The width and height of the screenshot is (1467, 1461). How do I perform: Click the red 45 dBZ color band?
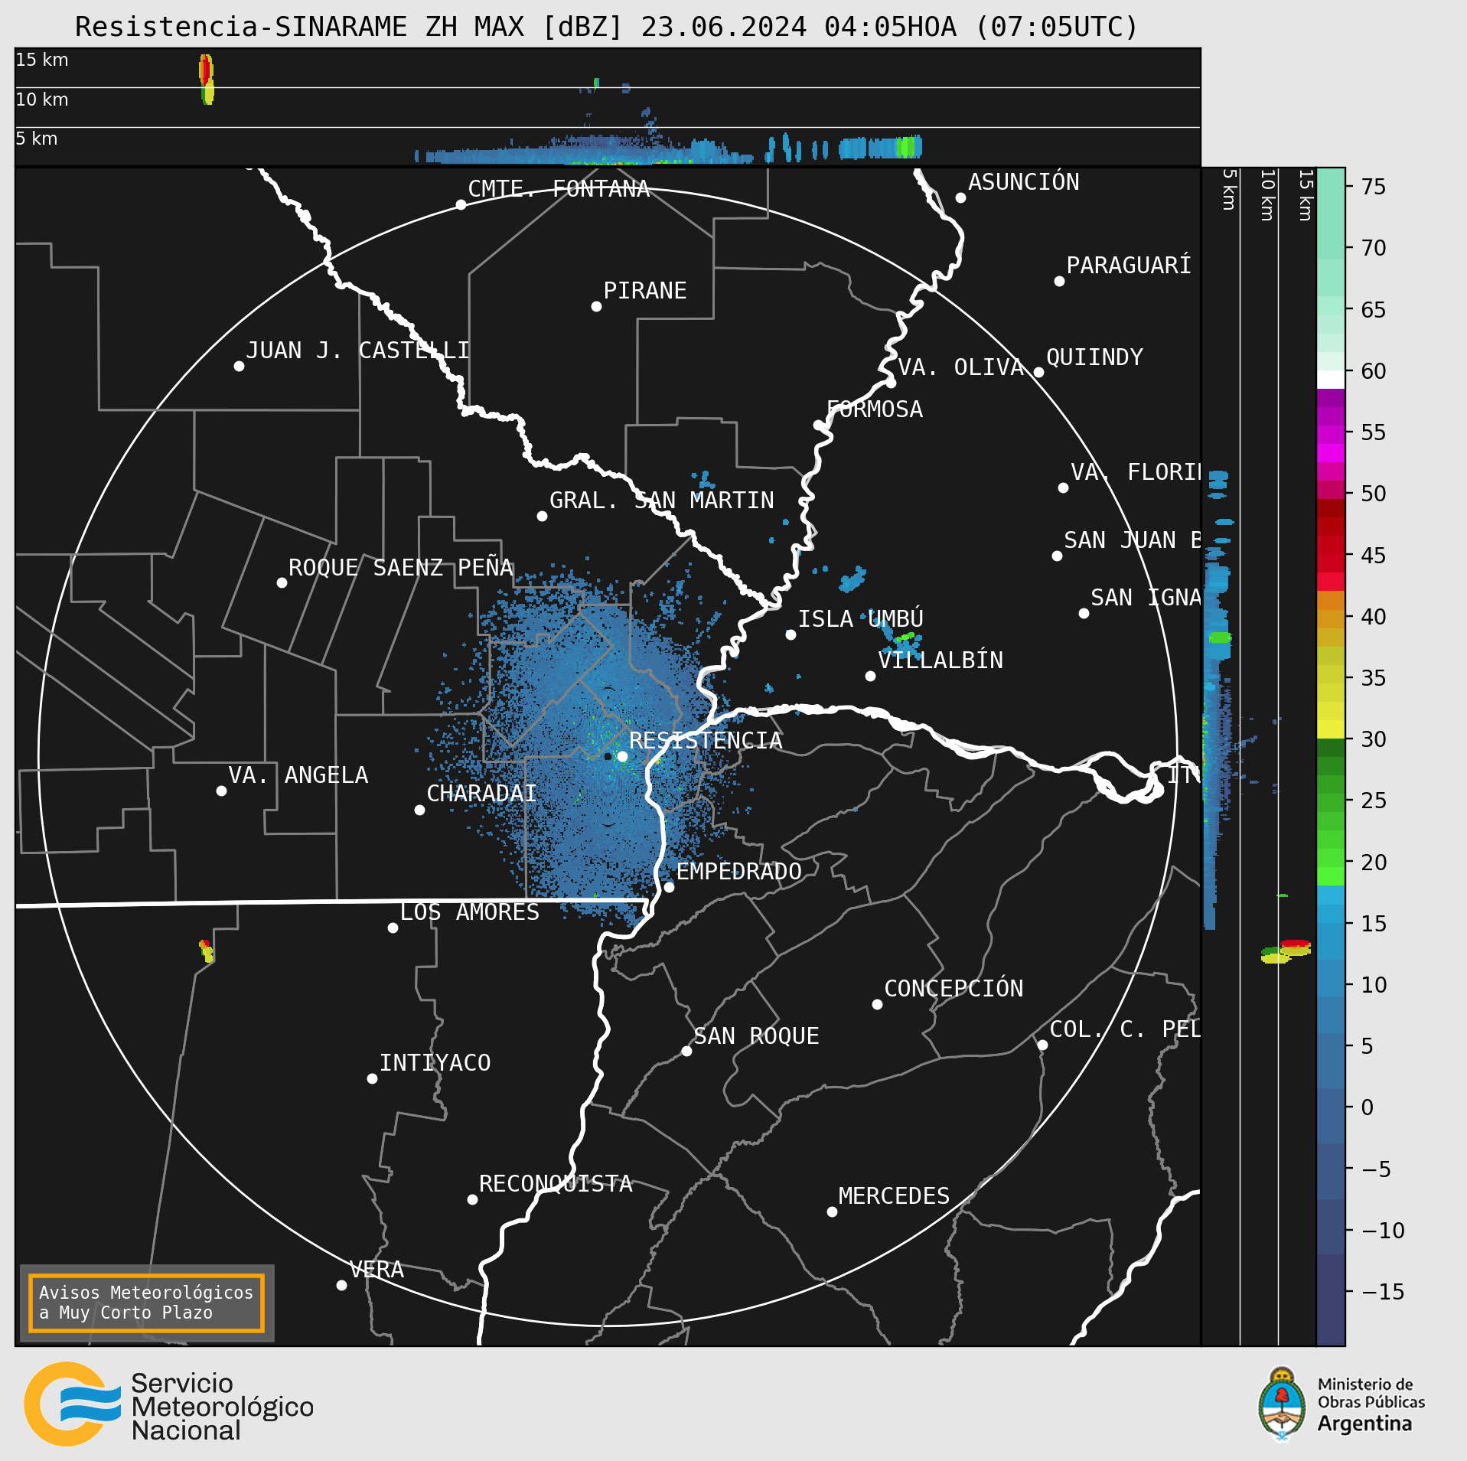(1331, 554)
